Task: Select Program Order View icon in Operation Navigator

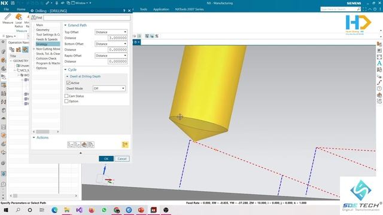Action: click(x=11, y=50)
